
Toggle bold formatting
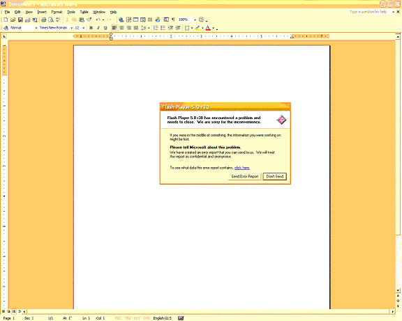pyautogui.click(x=91, y=28)
